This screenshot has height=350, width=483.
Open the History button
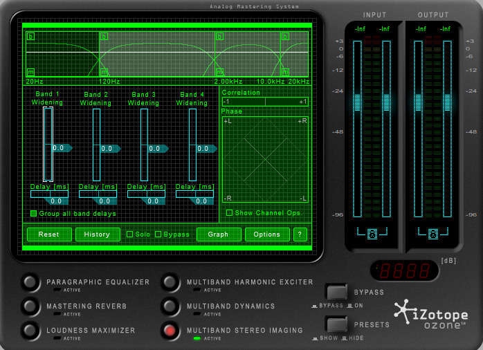[98, 234]
